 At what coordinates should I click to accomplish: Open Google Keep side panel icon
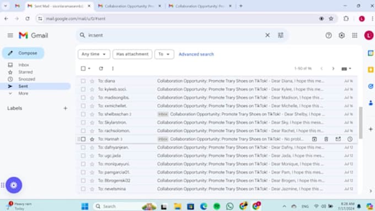[x=371, y=70]
